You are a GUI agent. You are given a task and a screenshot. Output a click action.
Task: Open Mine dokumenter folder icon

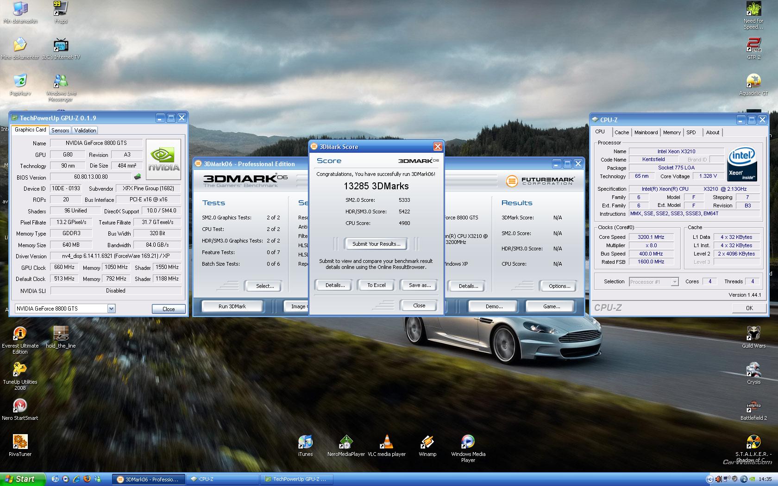pos(20,49)
